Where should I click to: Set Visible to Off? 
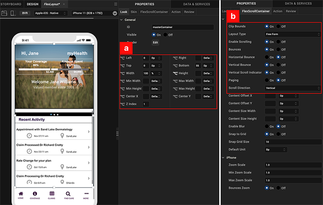tap(166, 35)
